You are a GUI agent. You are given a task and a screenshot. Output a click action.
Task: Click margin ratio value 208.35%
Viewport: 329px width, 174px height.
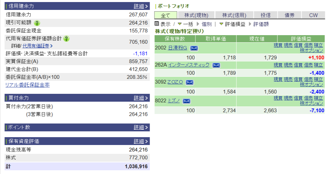click(x=137, y=77)
